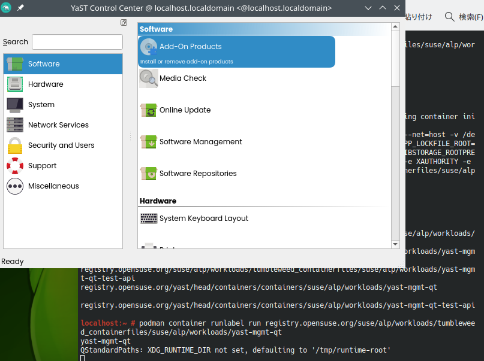Screen dimensions: 484x361
Task: Click the 貼り付け paste button in background window
Action: tap(419, 17)
